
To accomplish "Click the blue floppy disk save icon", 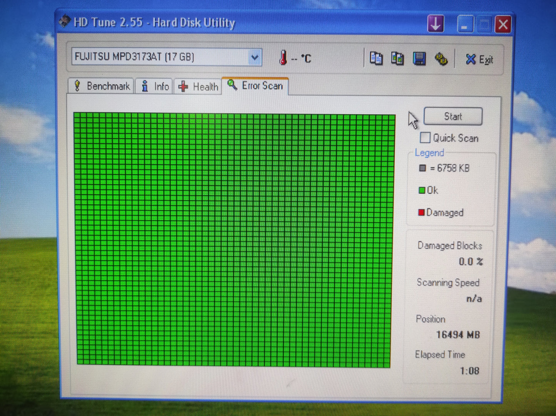I will [419, 59].
